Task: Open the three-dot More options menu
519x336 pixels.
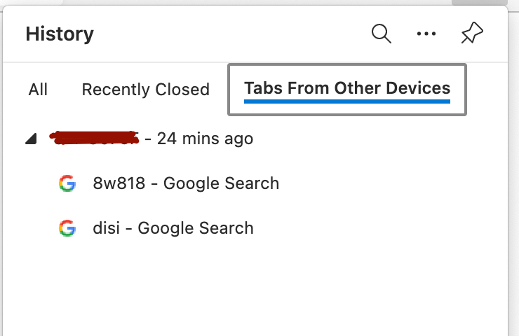Action: [x=426, y=34]
